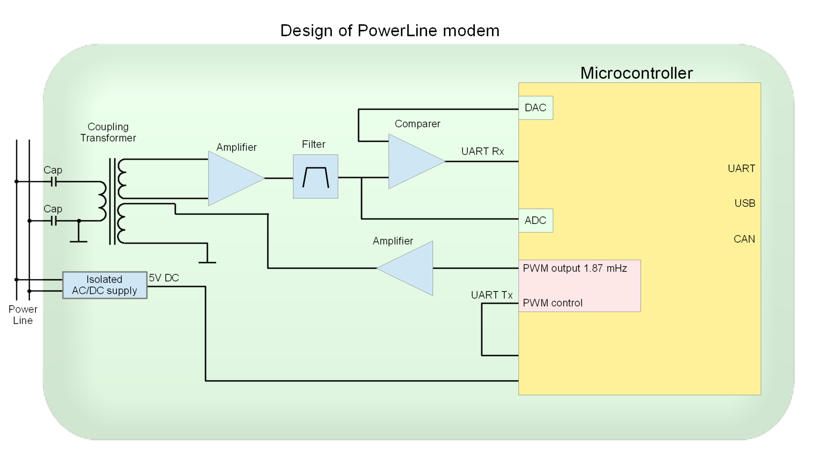This screenshot has width=819, height=468.
Task: Click the ground symbol right of the transformer
Action: (x=207, y=254)
